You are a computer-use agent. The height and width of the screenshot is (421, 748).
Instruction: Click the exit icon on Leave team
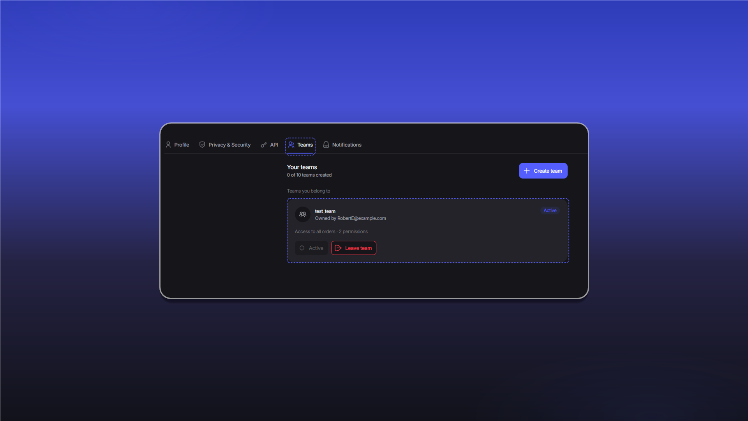[x=338, y=248]
